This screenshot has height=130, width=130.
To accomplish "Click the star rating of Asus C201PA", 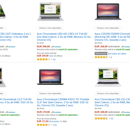I will tap(101, 57).
